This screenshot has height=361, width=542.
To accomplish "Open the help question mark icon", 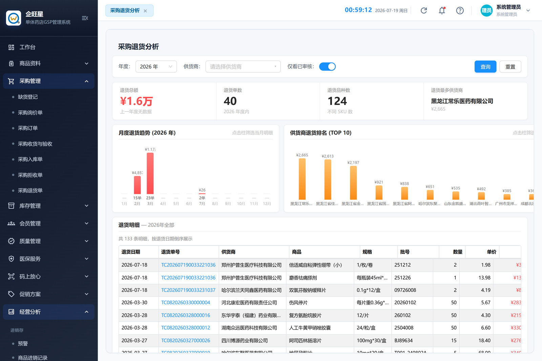I will [460, 10].
